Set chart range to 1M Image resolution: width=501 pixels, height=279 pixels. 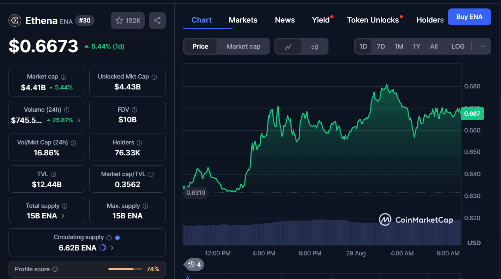pos(399,46)
